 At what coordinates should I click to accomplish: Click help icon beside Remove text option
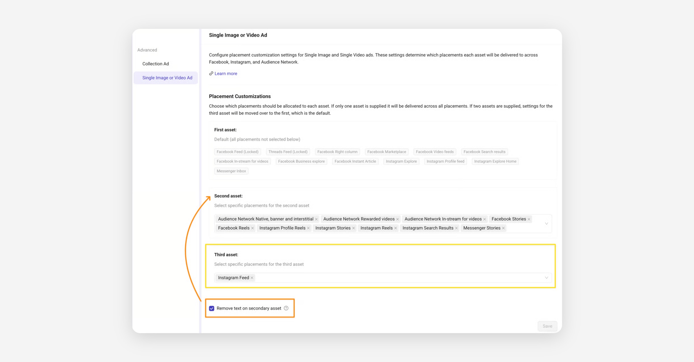pos(286,308)
